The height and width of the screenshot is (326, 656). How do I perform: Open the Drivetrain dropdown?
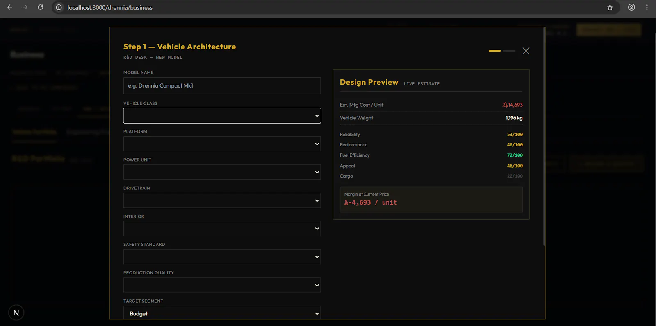point(222,200)
